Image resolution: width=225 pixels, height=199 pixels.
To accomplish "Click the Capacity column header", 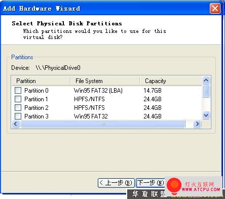I will click(x=171, y=81).
